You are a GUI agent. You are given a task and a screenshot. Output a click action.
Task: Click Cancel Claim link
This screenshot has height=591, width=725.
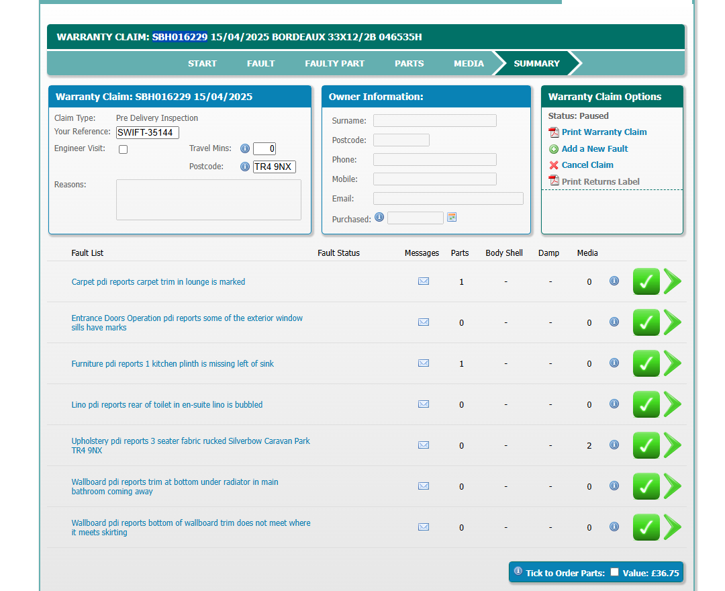[x=587, y=165]
